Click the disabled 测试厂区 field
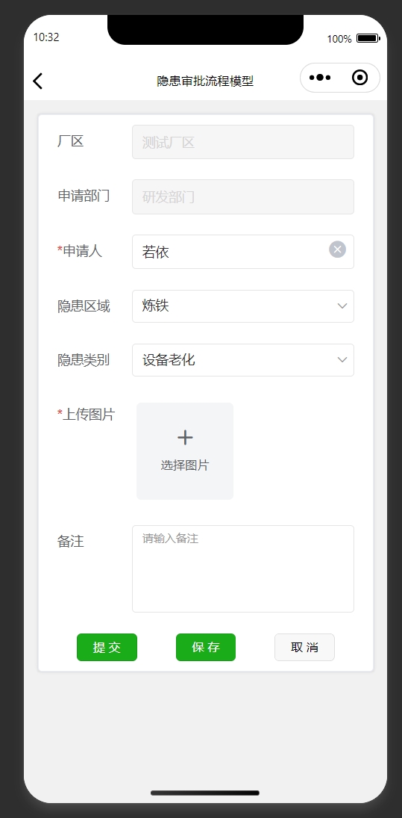Image resolution: width=402 pixels, height=818 pixels. pyautogui.click(x=242, y=142)
